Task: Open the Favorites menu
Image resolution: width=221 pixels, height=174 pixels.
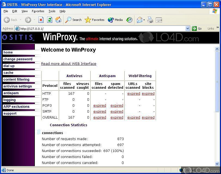Action: (38, 11)
